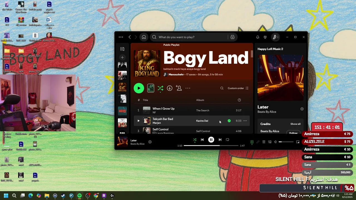Add 'Later' to Liked Songs in right panel
The height and width of the screenshot is (200, 356).
[302, 109]
